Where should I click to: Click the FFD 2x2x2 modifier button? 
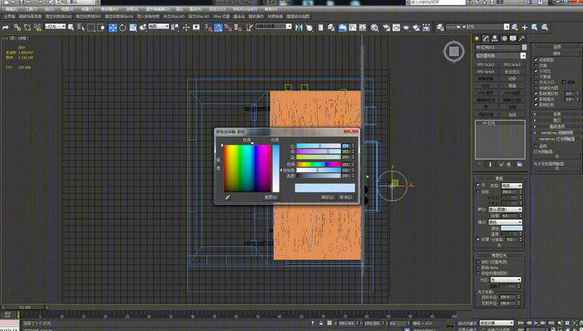486,65
